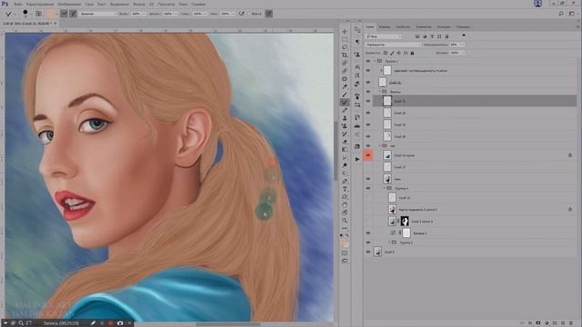
Task: Click the layer opacity value field
Action: (x=455, y=45)
